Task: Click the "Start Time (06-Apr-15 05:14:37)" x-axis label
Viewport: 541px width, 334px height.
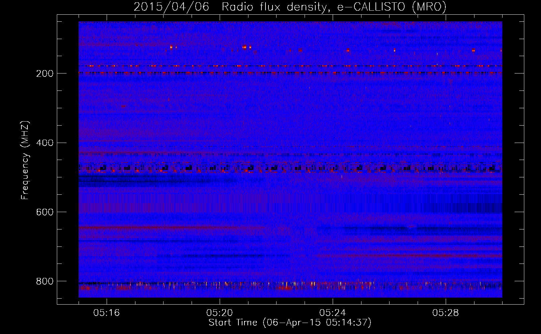Action: 290,323
